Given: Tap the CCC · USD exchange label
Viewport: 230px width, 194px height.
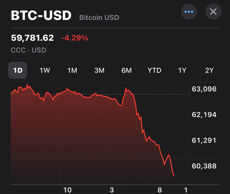Looking at the screenshot, I should 28,50.
